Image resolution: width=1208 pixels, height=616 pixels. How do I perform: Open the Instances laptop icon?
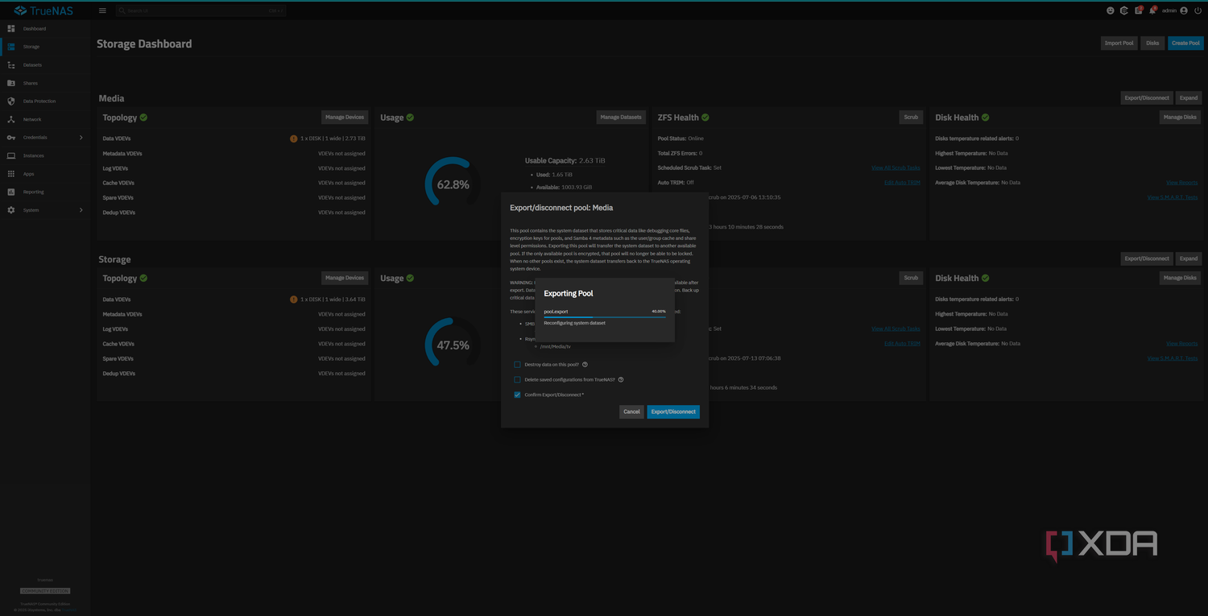[11, 155]
